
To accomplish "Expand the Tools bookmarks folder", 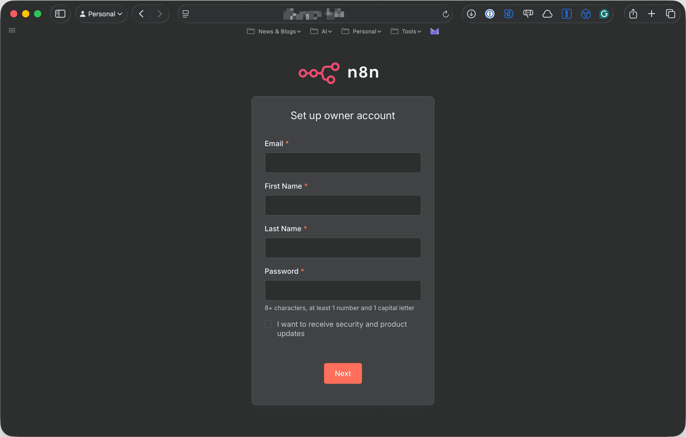I will point(406,31).
